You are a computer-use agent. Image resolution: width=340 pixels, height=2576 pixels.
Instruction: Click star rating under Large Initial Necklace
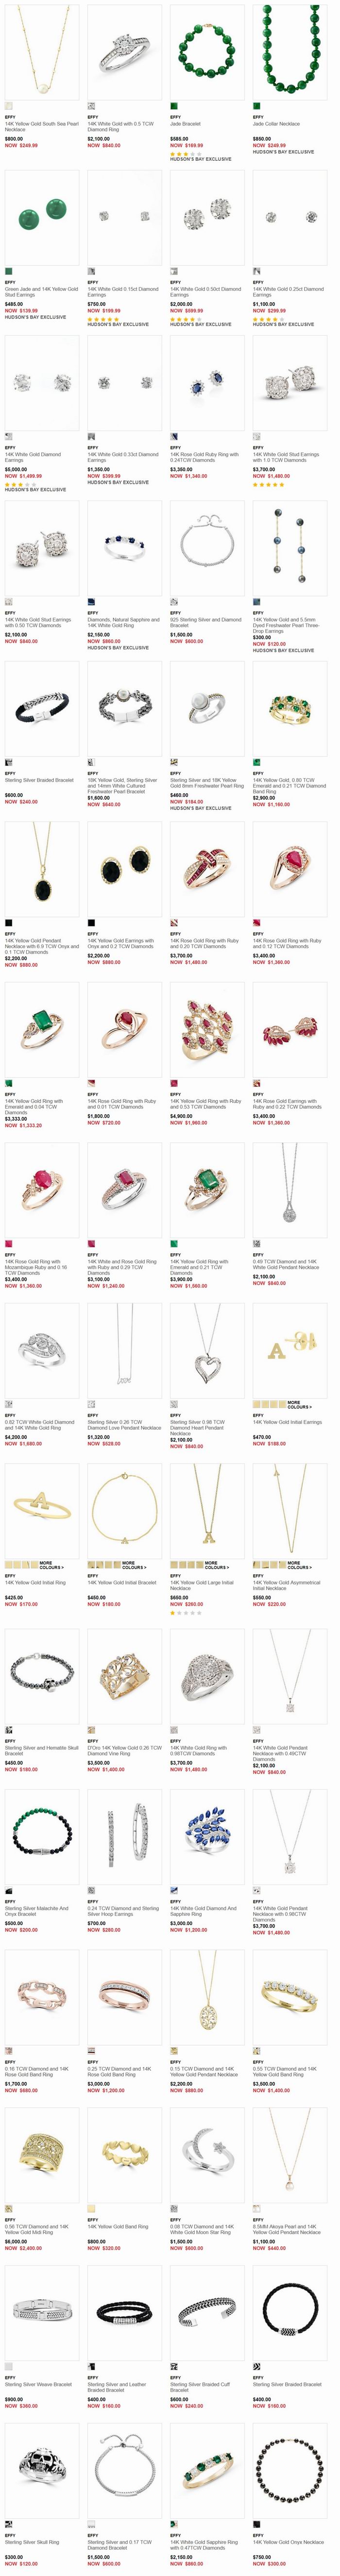(x=186, y=1613)
